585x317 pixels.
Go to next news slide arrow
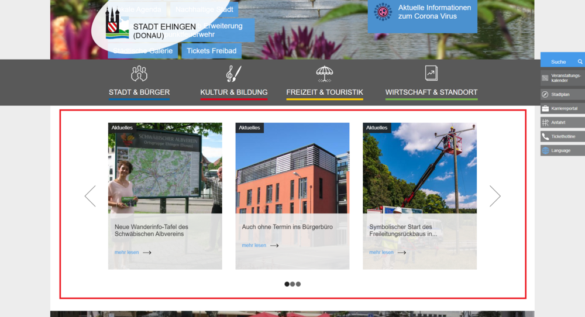point(495,196)
